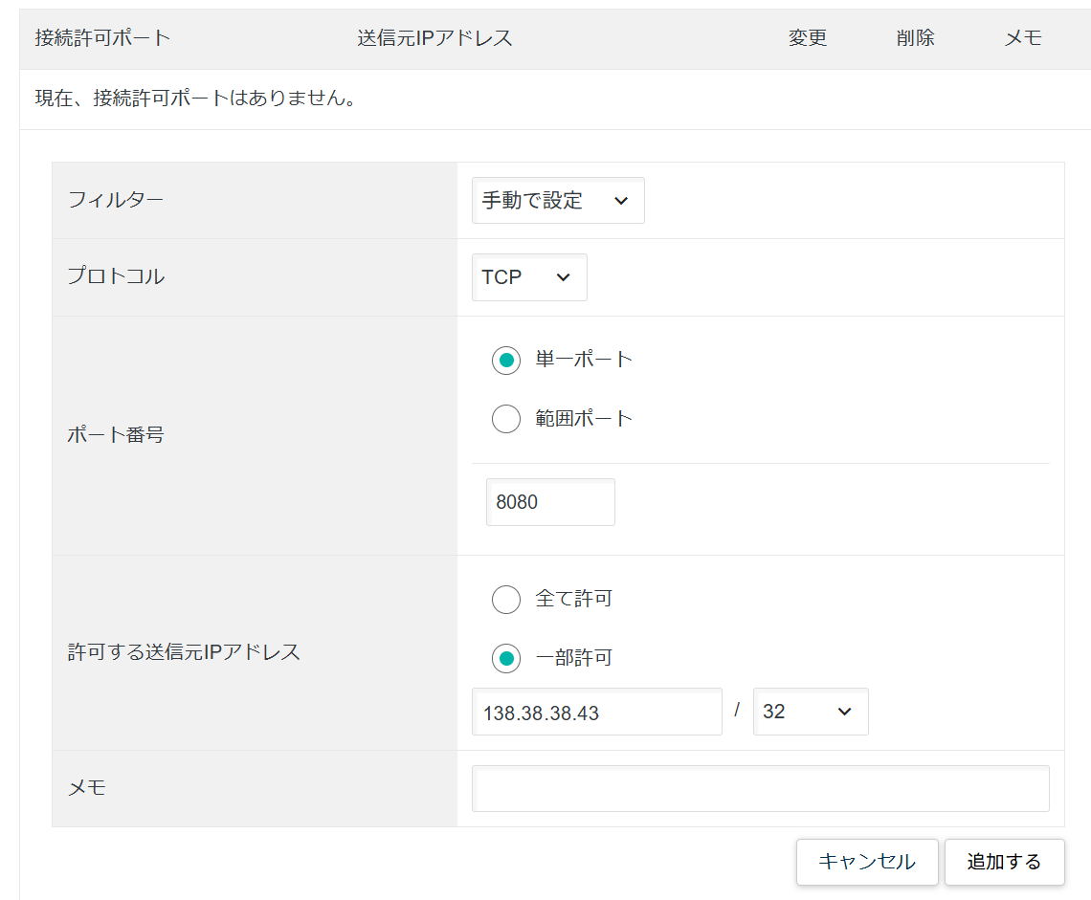Click the 接続許可ポート column header
The image size is (1091, 900).
pos(102,38)
